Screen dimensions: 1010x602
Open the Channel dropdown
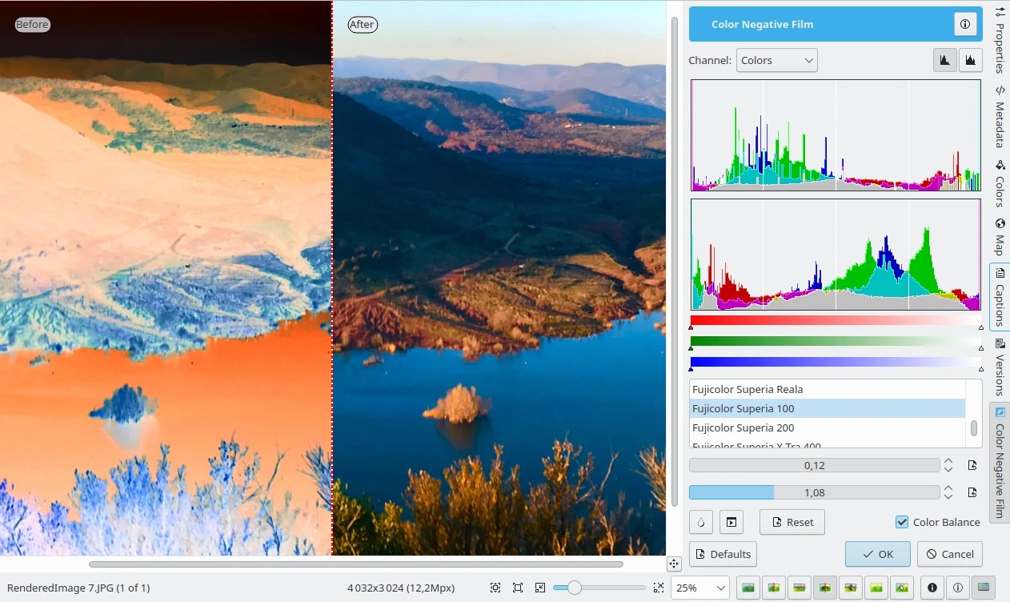coord(776,60)
